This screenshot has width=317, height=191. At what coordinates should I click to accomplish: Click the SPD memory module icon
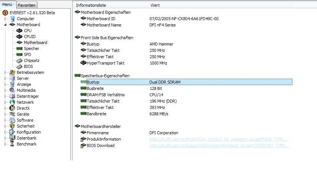point(19,54)
